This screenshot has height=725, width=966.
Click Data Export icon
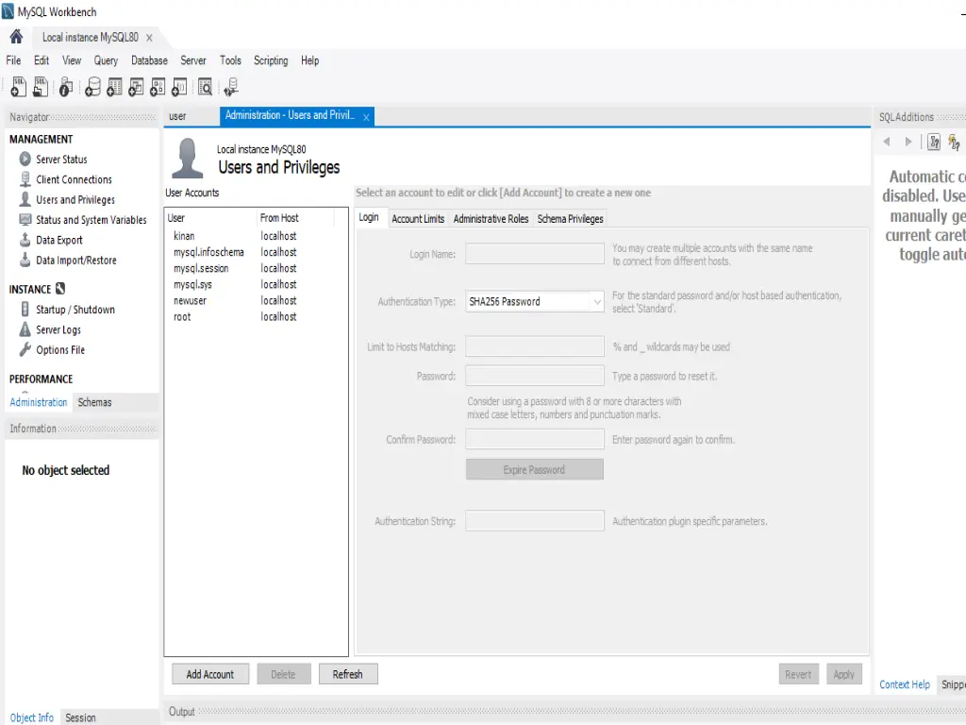click(25, 240)
